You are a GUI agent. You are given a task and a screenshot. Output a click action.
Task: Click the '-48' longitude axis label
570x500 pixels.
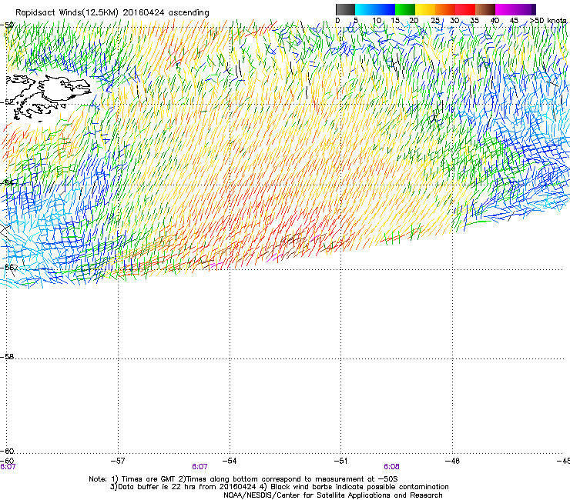pos(452,461)
